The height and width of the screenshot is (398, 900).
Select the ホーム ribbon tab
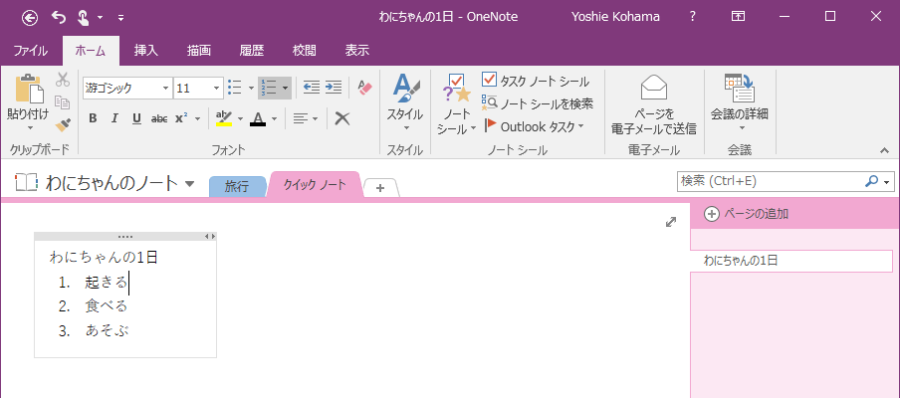(91, 51)
